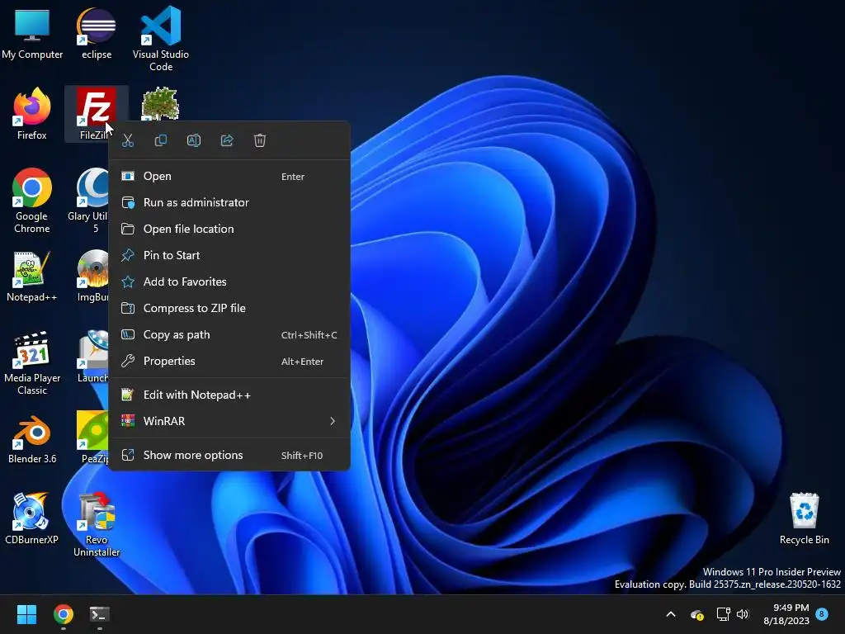Open the Windows Start menu
845x634 pixels.
pos(26,614)
